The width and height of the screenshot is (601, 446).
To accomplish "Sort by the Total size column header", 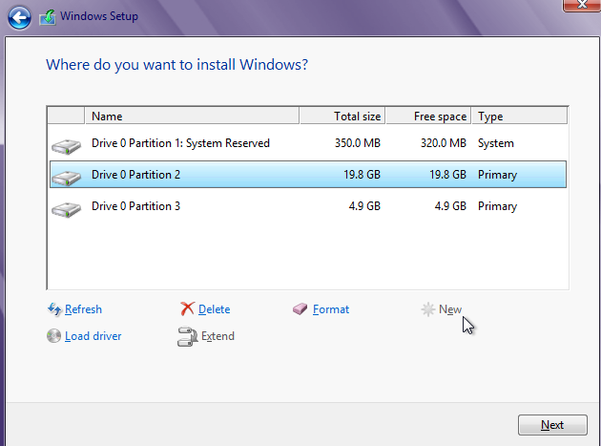I will tap(342, 116).
